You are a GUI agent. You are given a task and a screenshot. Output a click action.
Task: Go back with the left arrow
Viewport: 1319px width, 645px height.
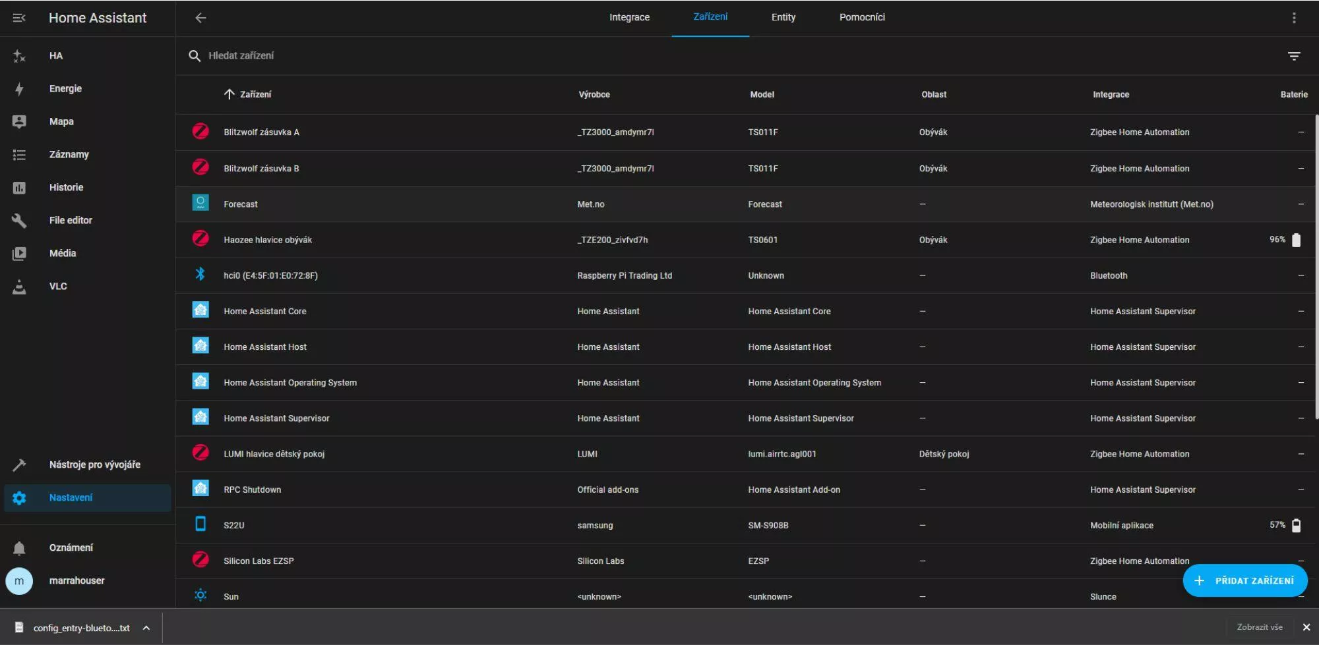[x=200, y=18]
